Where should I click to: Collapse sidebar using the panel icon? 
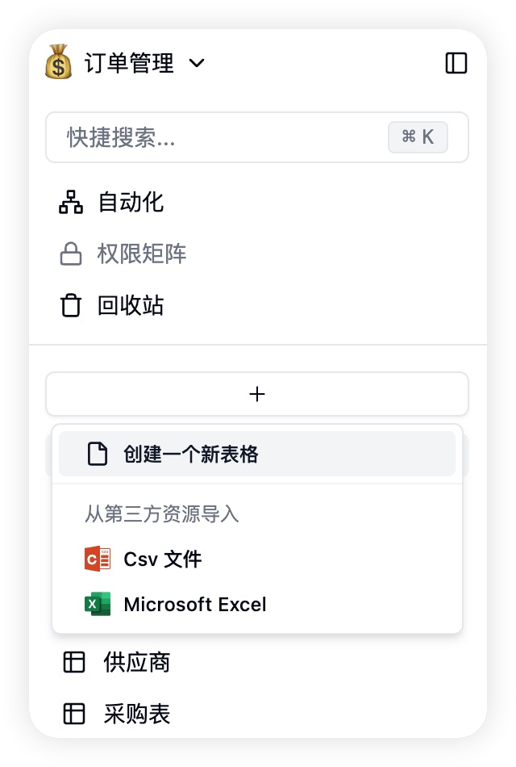pos(456,63)
